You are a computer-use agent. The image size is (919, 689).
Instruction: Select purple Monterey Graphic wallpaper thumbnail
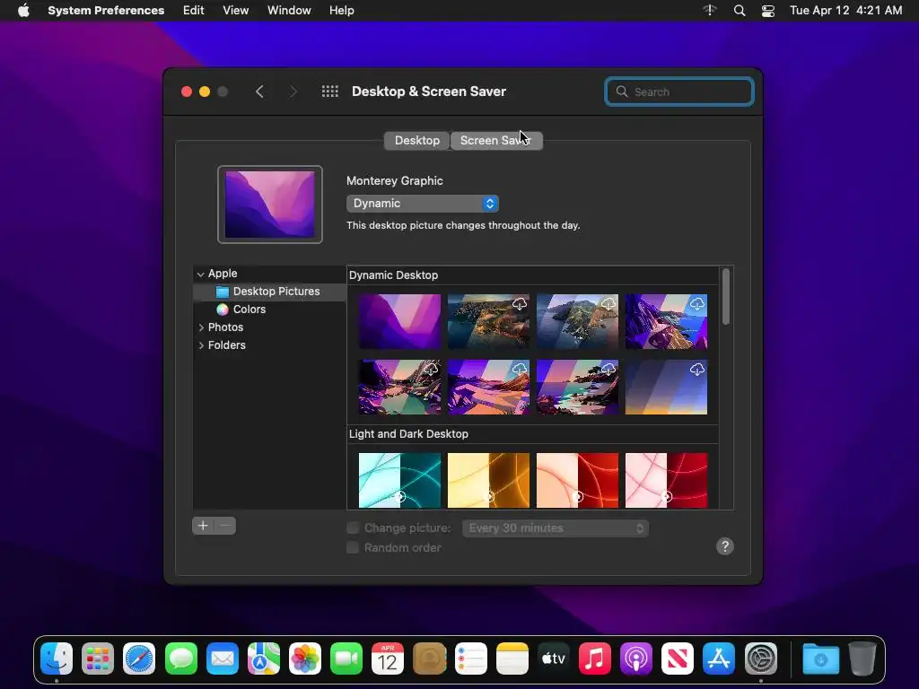point(399,321)
